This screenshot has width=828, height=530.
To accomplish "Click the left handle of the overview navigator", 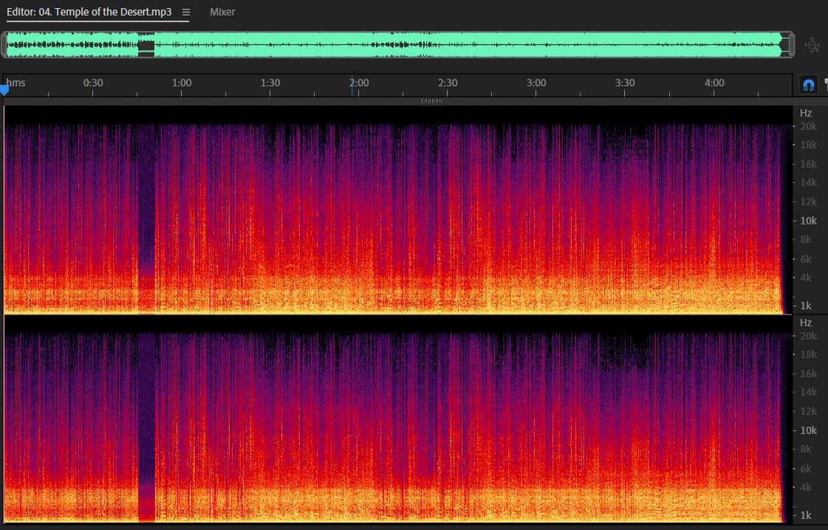I will click(x=4, y=44).
